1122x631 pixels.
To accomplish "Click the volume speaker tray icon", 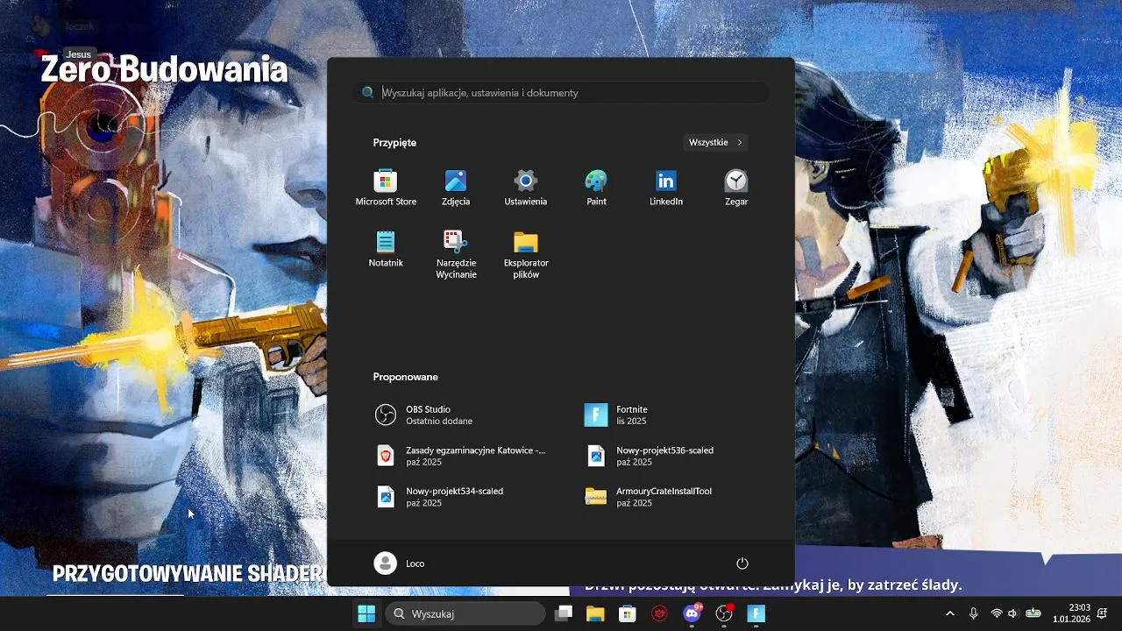I will 1013,613.
